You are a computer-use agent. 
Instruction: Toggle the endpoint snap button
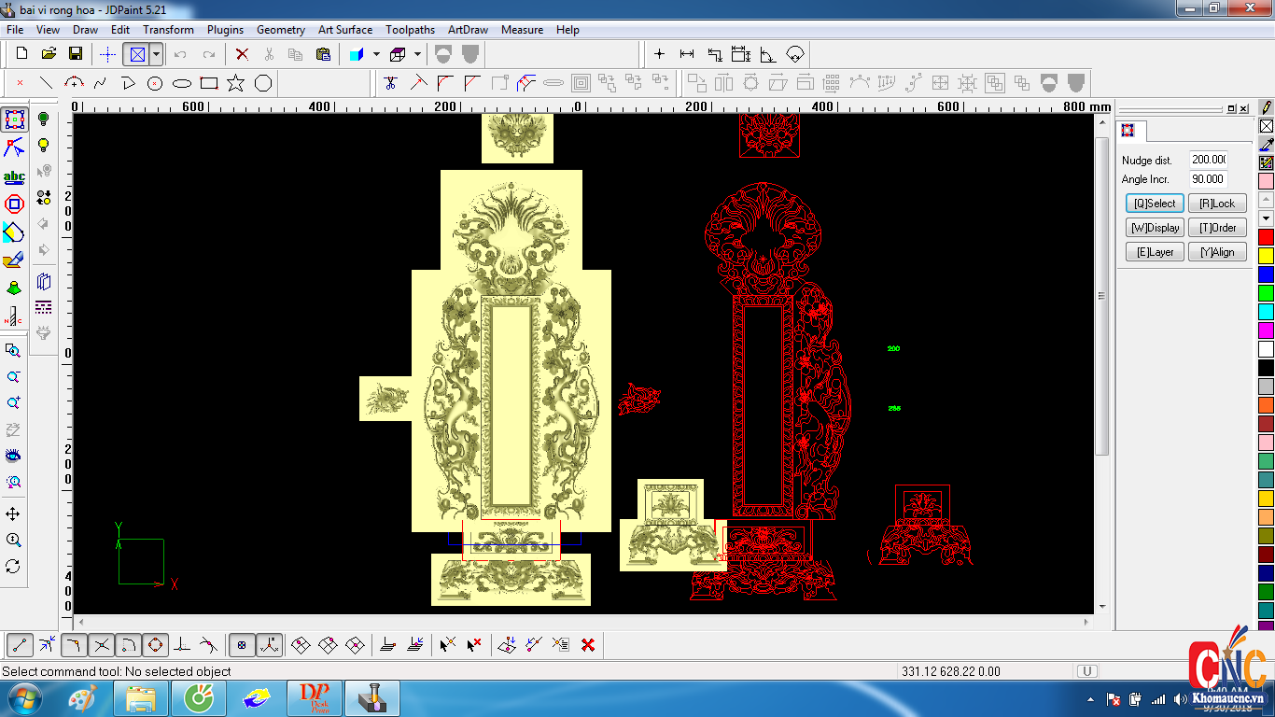pos(20,644)
